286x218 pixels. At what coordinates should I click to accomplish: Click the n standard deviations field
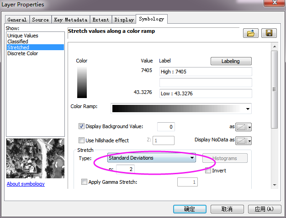click(125, 169)
